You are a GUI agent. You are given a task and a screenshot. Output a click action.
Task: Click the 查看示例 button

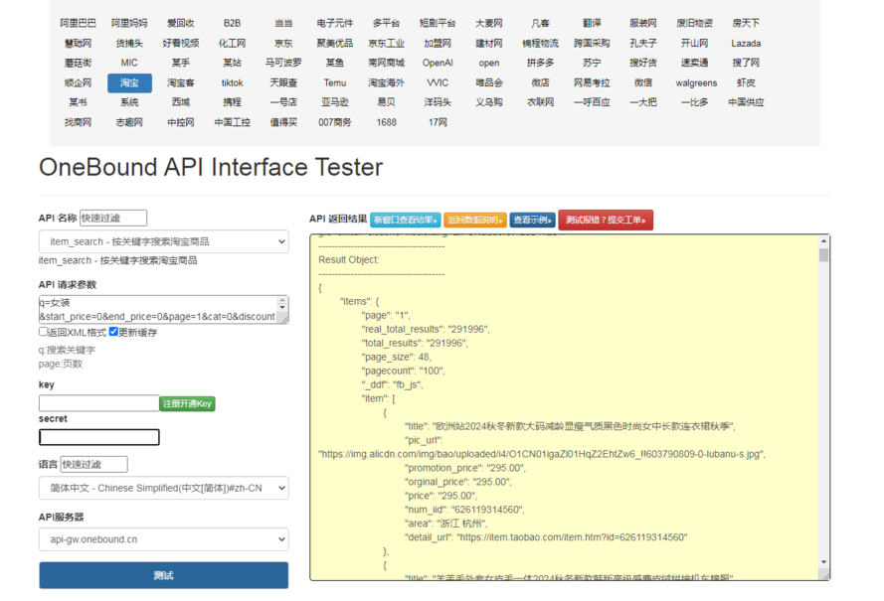[x=532, y=220]
